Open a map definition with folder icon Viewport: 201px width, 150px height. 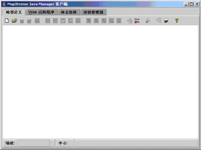click(14, 20)
